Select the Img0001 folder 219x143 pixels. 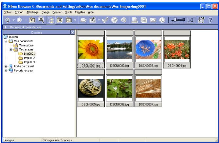click(x=29, y=54)
